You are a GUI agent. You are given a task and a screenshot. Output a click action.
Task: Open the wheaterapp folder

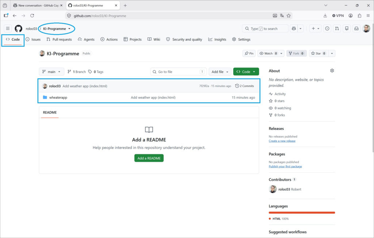pyautogui.click(x=58, y=97)
